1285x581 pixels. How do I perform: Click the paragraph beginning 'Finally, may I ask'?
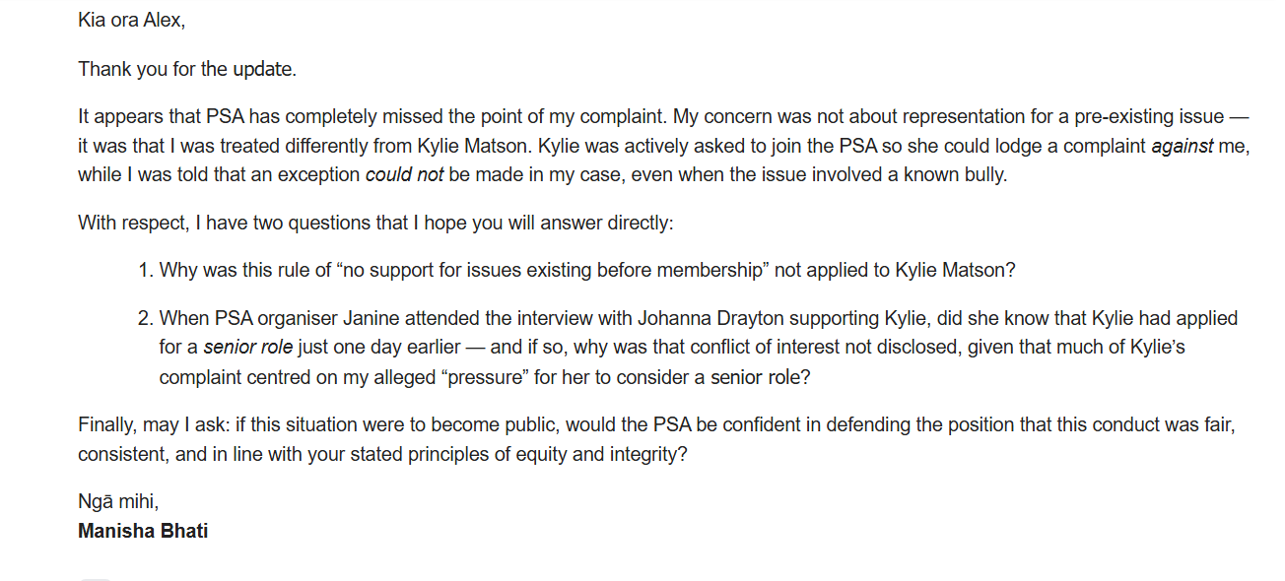pos(656,441)
